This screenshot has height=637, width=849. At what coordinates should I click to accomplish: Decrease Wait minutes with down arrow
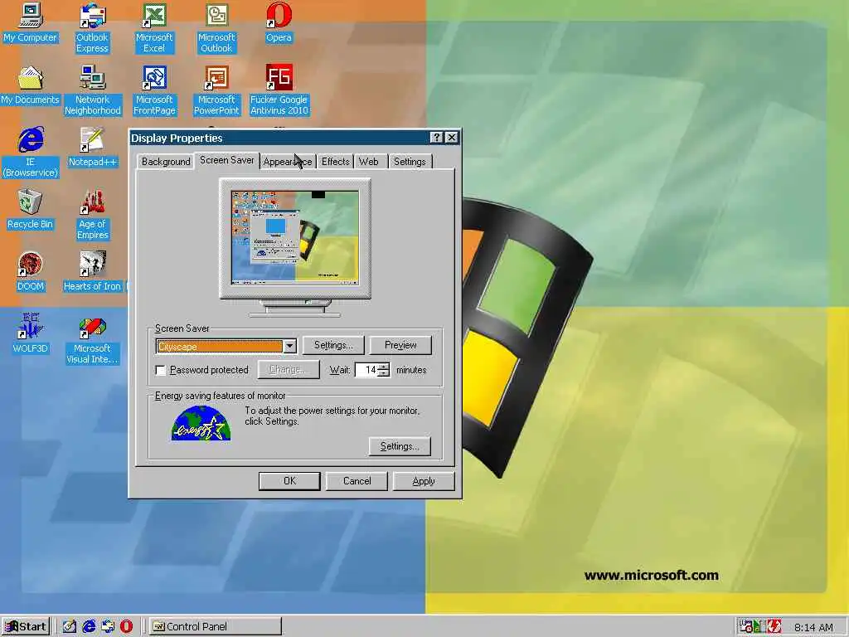[x=384, y=373]
